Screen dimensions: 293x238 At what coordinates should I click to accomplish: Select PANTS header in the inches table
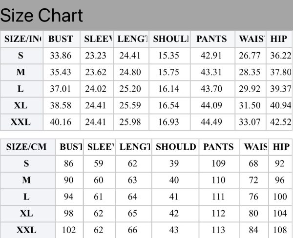tap(212, 39)
